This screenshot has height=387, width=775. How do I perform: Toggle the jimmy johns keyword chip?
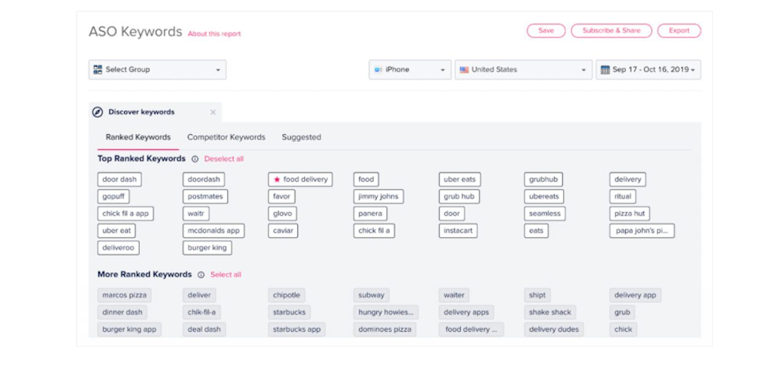[x=378, y=196]
